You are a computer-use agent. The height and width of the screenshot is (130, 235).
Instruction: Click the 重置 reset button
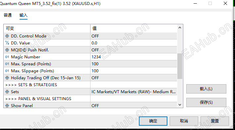click(215, 121)
